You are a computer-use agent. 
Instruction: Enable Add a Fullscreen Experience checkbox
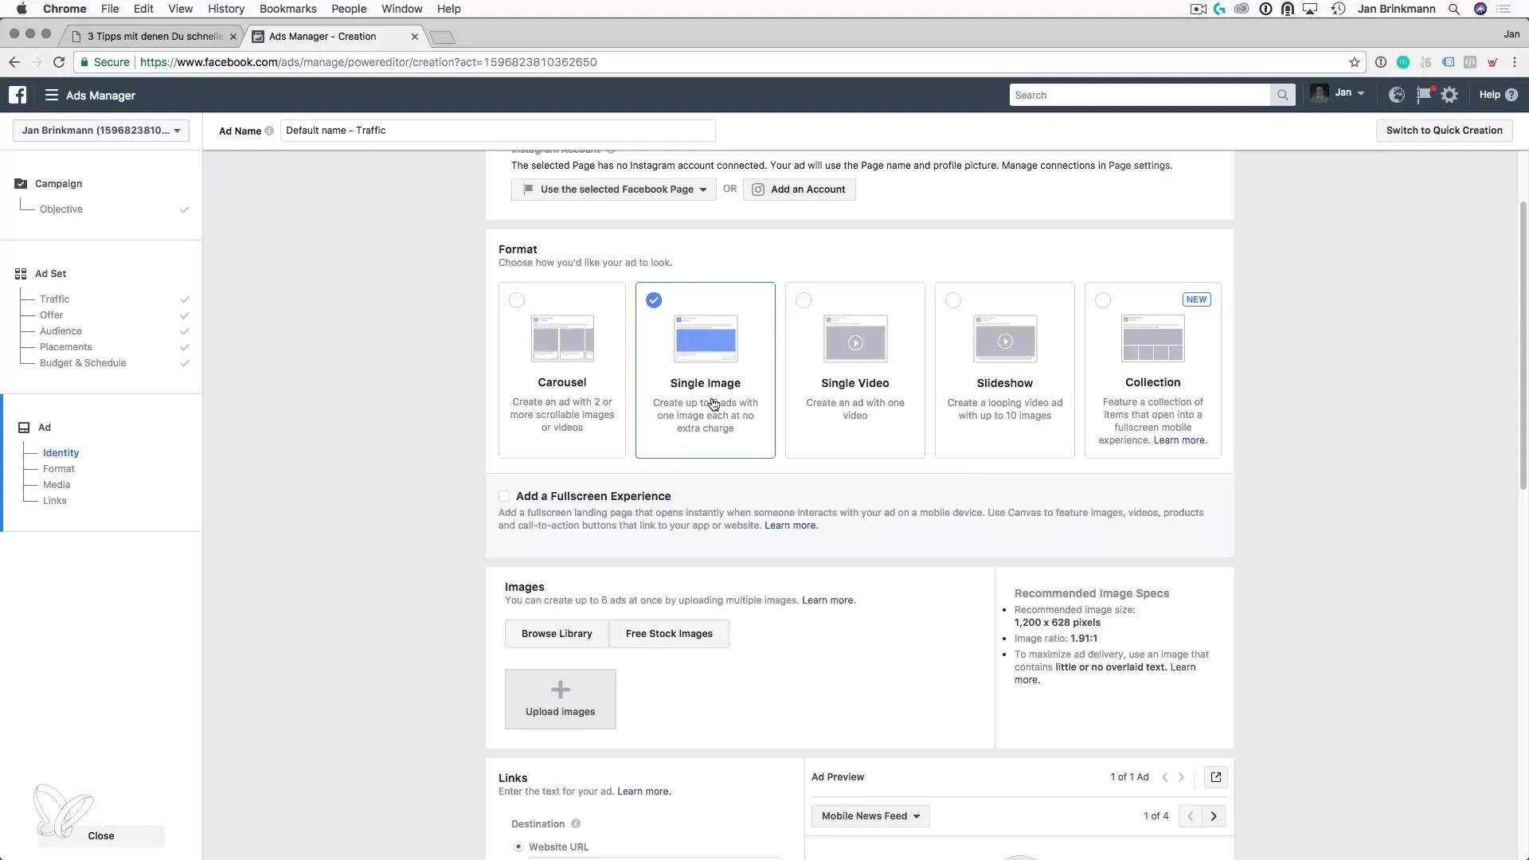tap(504, 496)
